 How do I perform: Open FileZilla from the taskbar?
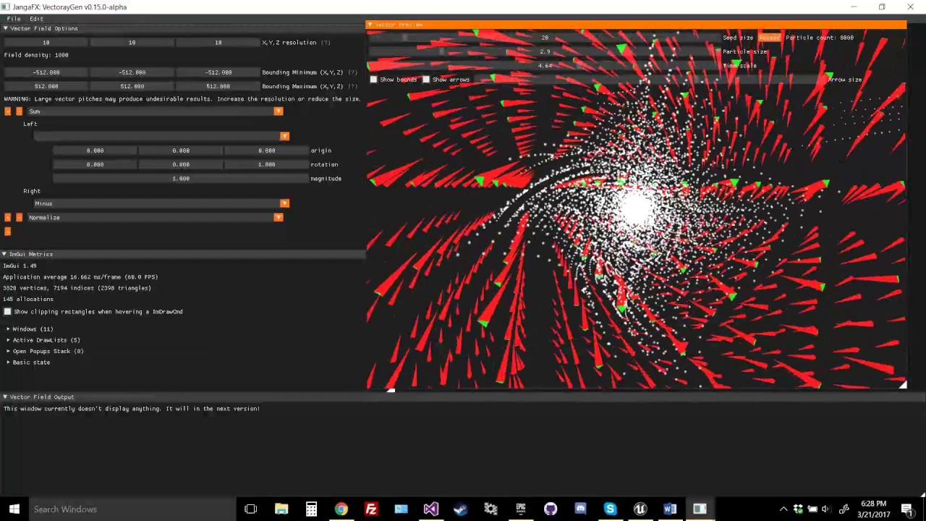[371, 509]
